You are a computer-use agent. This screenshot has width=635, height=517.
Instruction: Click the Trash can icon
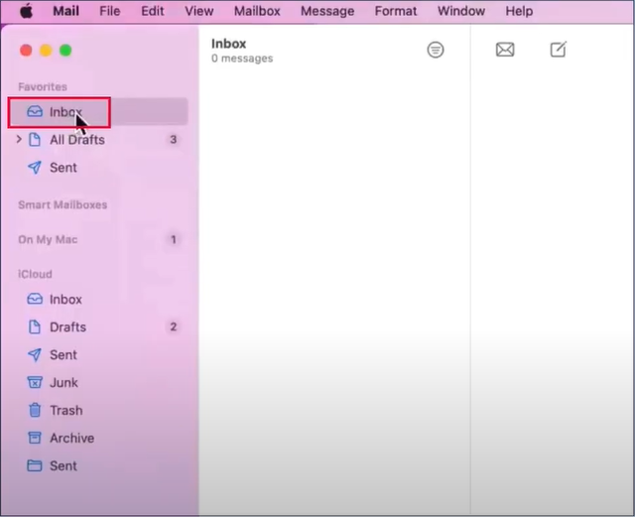(35, 410)
